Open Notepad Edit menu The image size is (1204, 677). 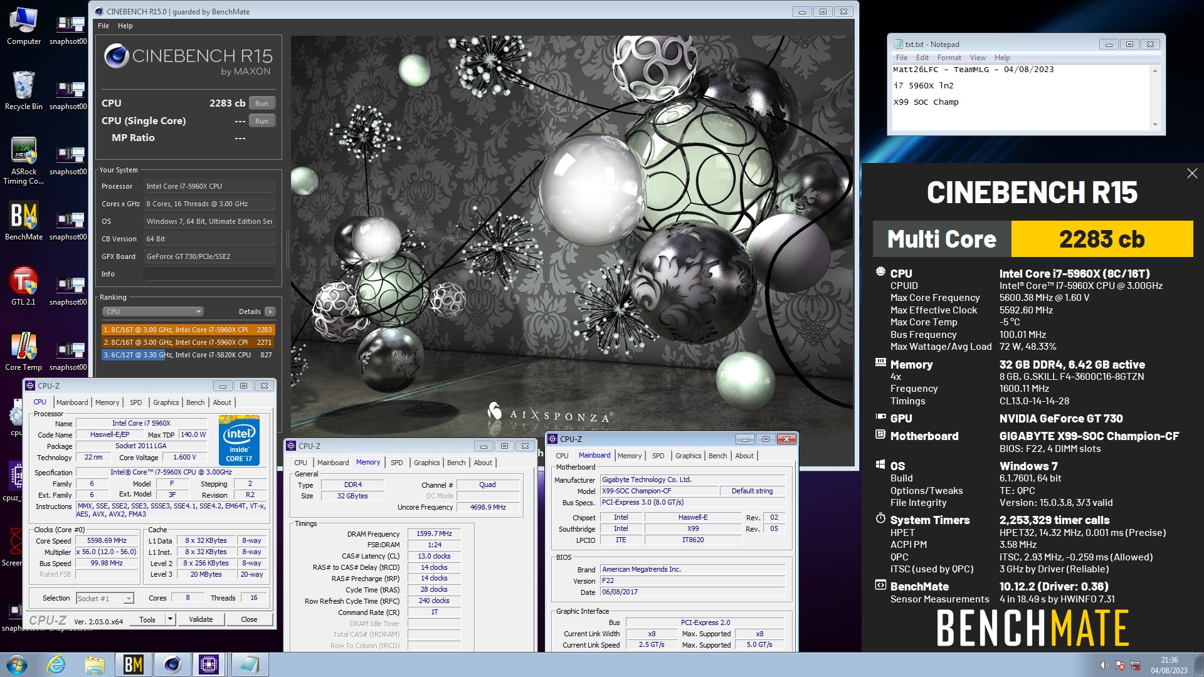click(x=922, y=58)
